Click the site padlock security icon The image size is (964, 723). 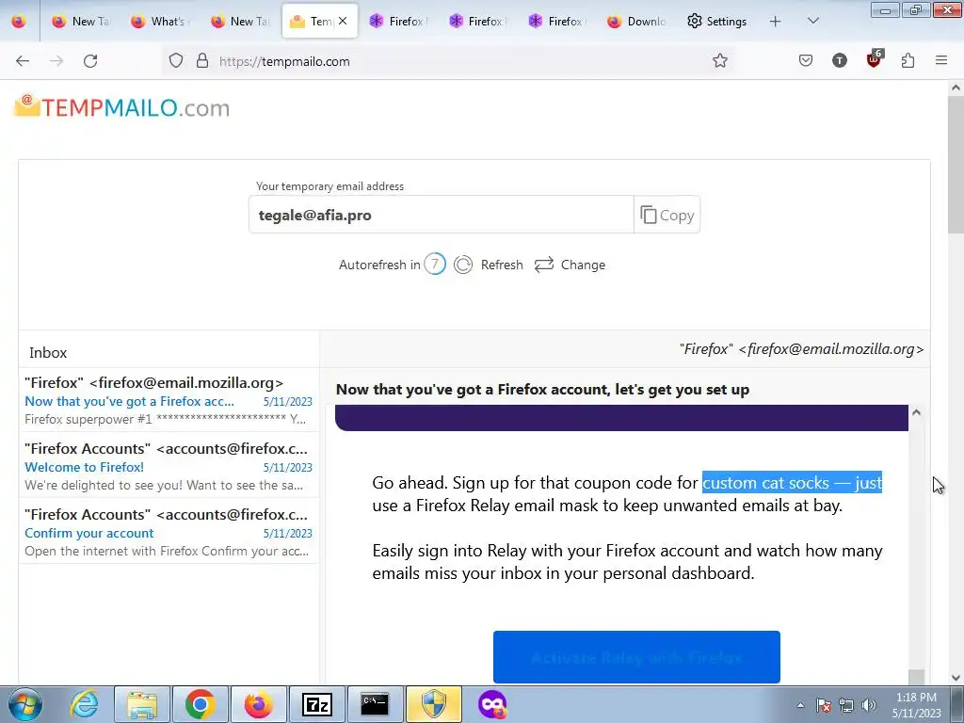click(x=202, y=61)
